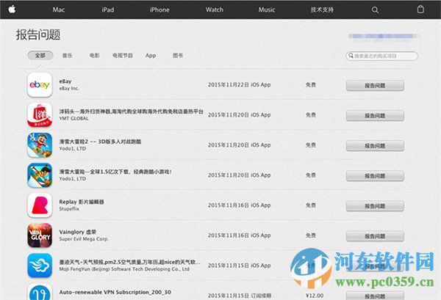This screenshot has width=441, height=300.
Task: Click 报告问题 for 全球1.5亿次下载 game
Action: pos(375,176)
